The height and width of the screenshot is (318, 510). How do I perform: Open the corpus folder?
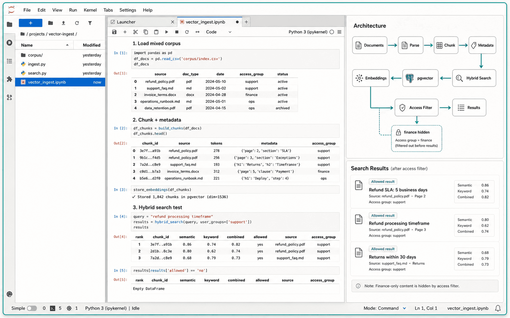tap(60, 55)
